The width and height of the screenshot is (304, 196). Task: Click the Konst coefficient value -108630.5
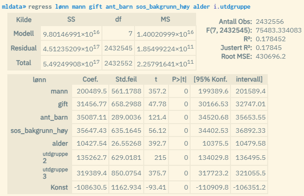tap(91, 187)
